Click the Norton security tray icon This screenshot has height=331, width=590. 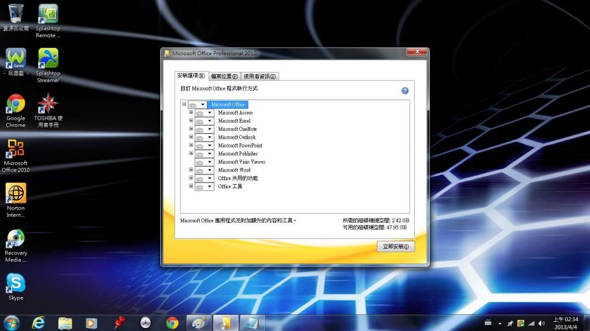[521, 323]
